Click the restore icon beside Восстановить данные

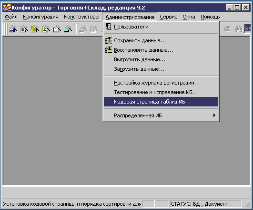108,50
